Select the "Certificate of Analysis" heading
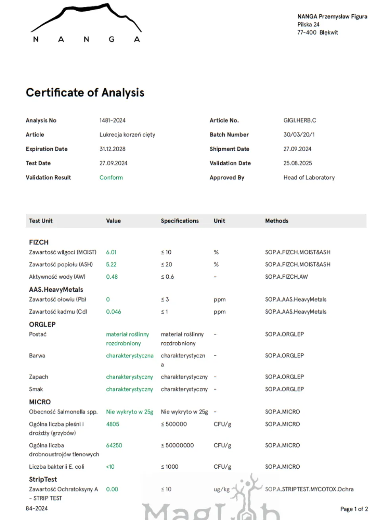Viewport: 389px width, 520px height. coord(85,93)
